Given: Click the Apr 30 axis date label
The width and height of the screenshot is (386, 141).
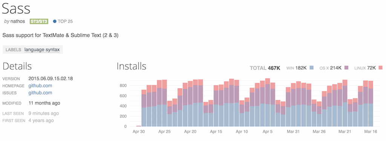Looking at the screenshot, I should click(x=139, y=132).
